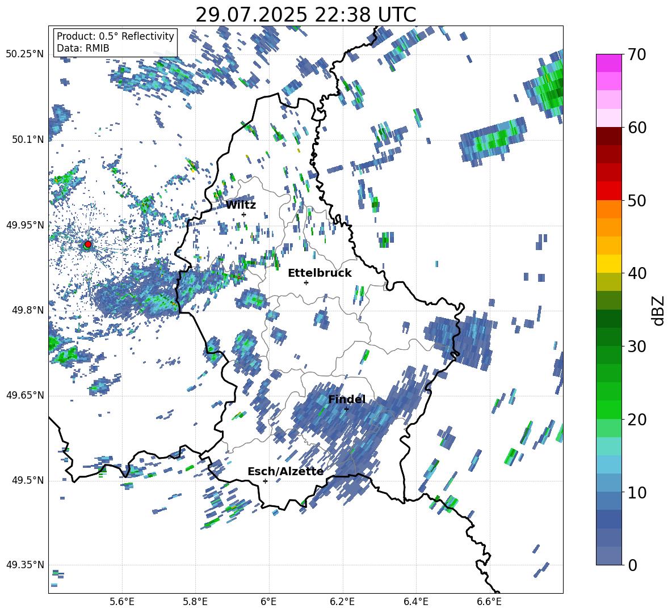Click the Findel cross marker

[346, 409]
